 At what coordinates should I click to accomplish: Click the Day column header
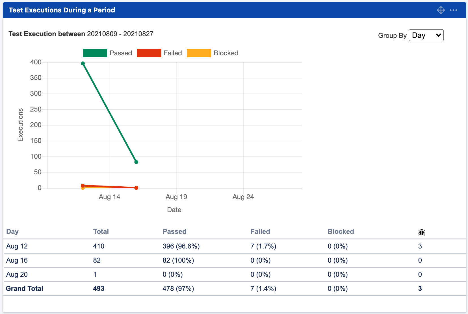pyautogui.click(x=12, y=232)
